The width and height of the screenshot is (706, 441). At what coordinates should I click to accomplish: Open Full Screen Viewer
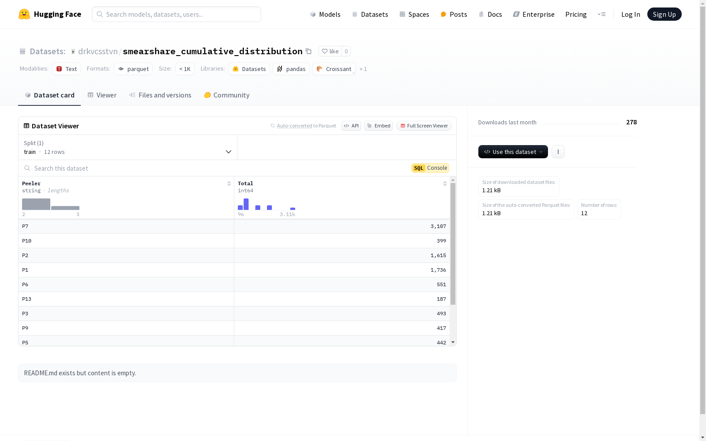pyautogui.click(x=424, y=126)
